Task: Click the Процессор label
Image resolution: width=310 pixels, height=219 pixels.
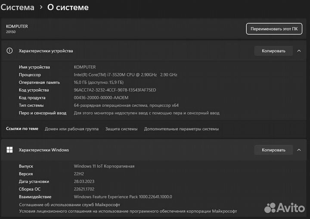Action: [30, 75]
